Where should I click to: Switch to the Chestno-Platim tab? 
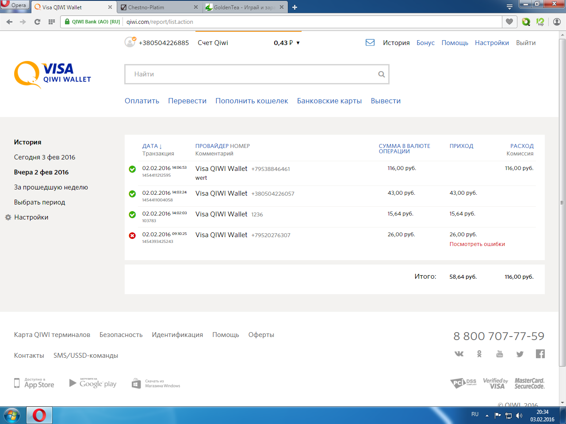pos(160,7)
